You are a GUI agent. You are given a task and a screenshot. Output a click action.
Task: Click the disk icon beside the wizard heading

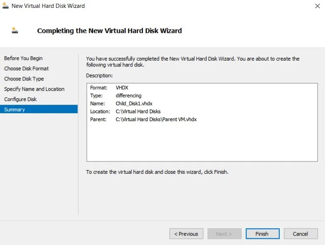tap(15, 30)
